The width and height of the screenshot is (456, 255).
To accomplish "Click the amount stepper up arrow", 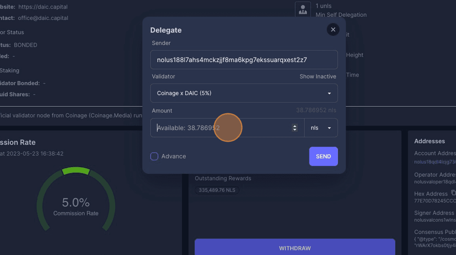I will [295, 126].
